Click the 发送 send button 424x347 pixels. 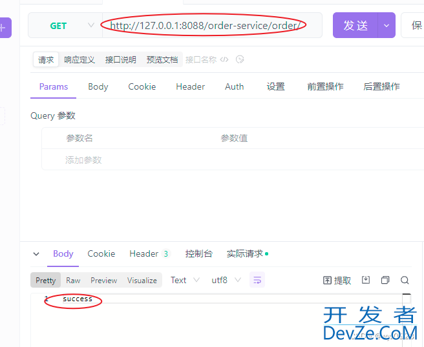point(355,26)
